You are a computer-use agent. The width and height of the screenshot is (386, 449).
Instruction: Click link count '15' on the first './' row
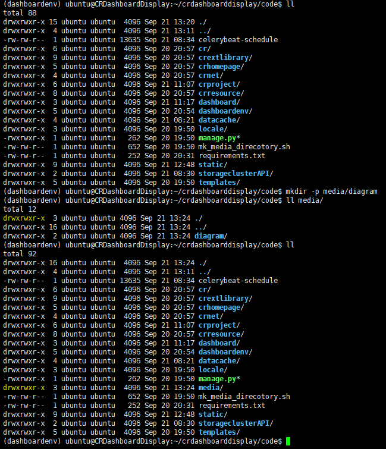click(x=53, y=22)
